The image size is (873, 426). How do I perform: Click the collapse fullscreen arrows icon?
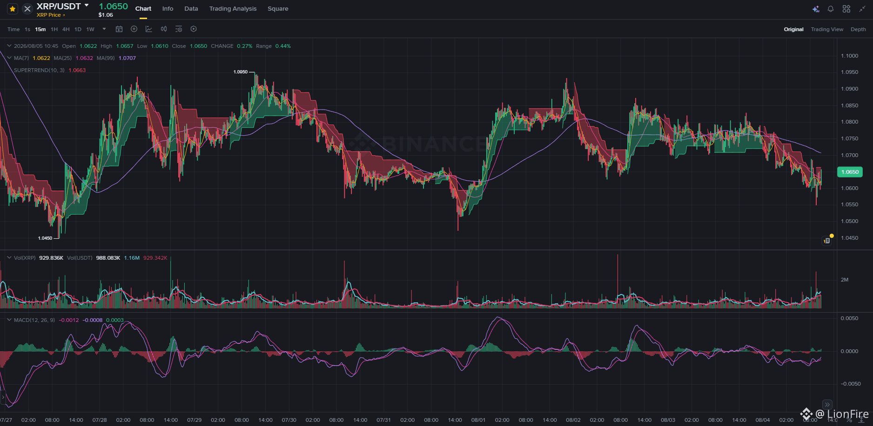pos(862,9)
